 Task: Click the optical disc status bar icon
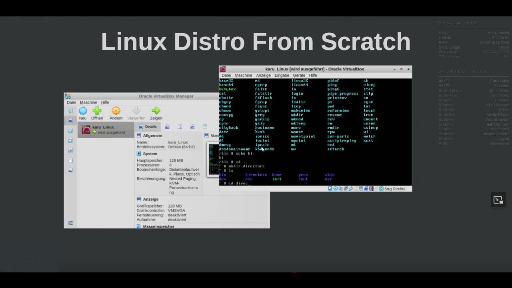[336, 188]
